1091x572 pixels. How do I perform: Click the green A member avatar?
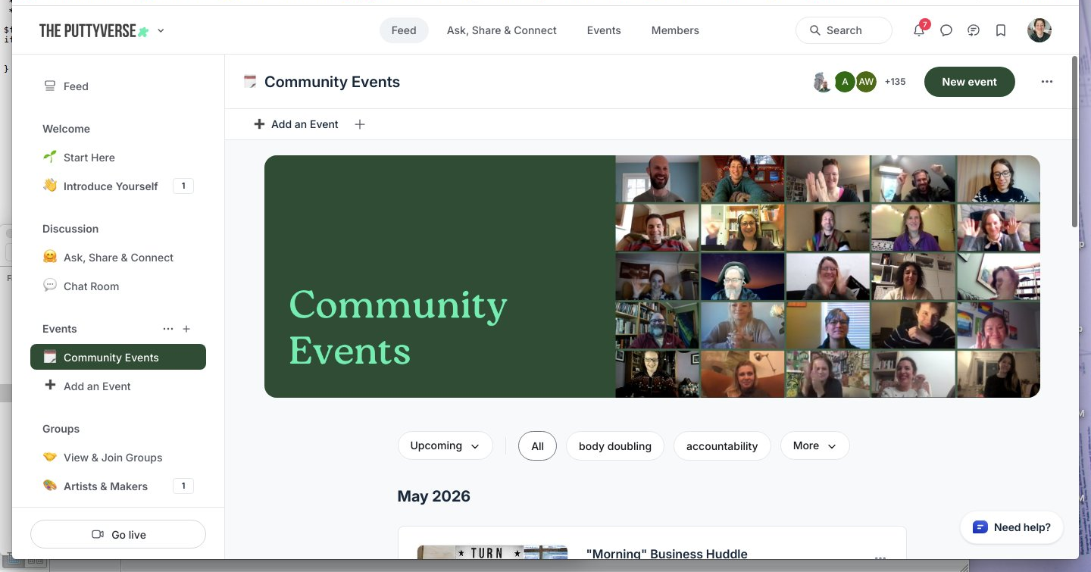coord(845,82)
